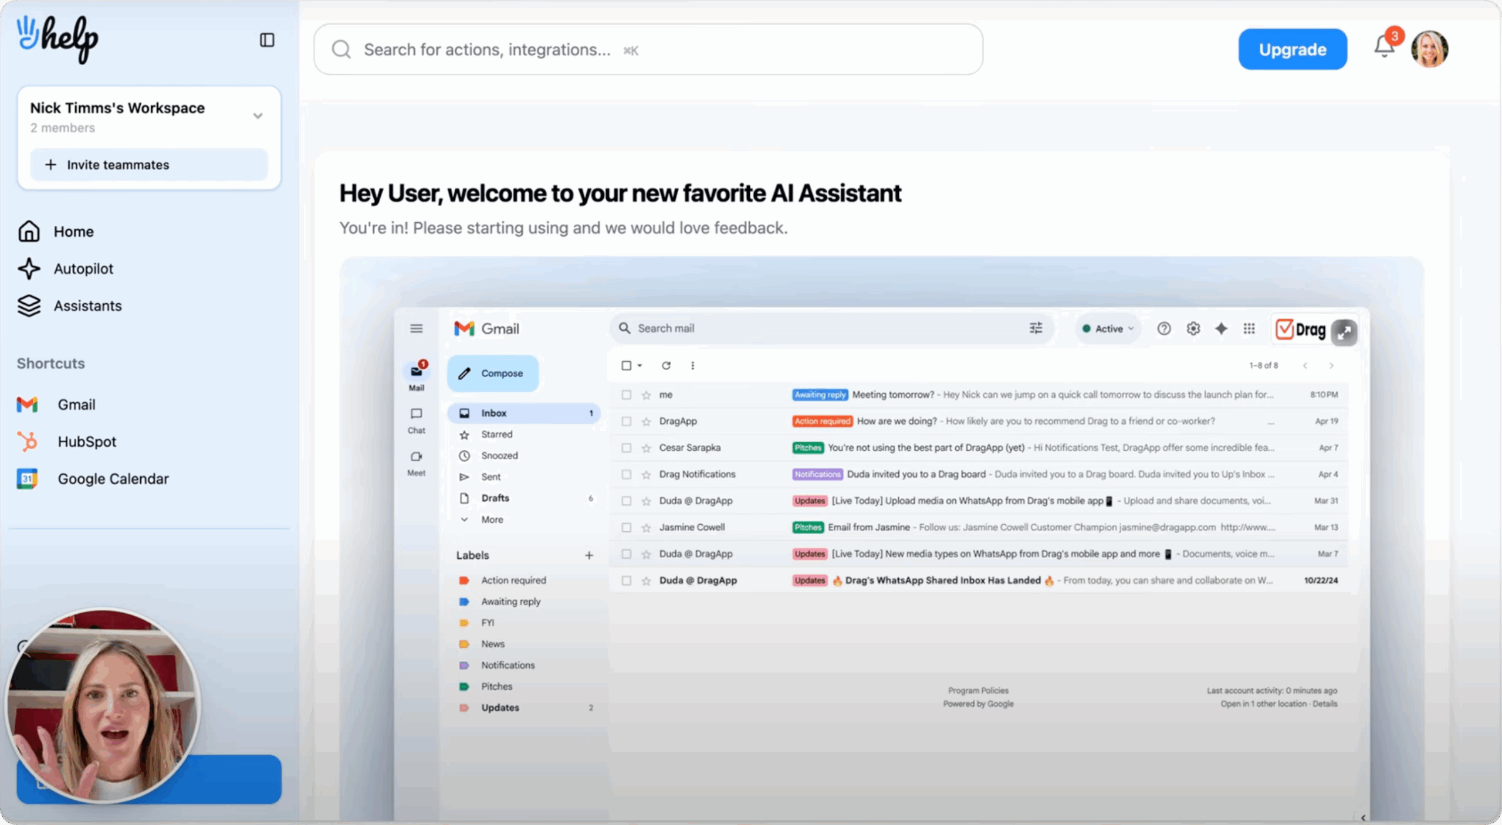Image resolution: width=1502 pixels, height=825 pixels.
Task: Click the Upgrade button
Action: pyautogui.click(x=1293, y=49)
